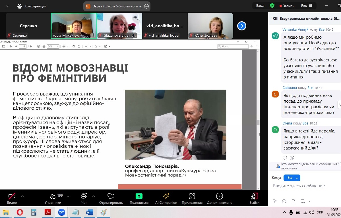Open the View layout menu
Image resolution: width=341 pixels, height=218 pixels.
pyautogui.click(x=306, y=6)
